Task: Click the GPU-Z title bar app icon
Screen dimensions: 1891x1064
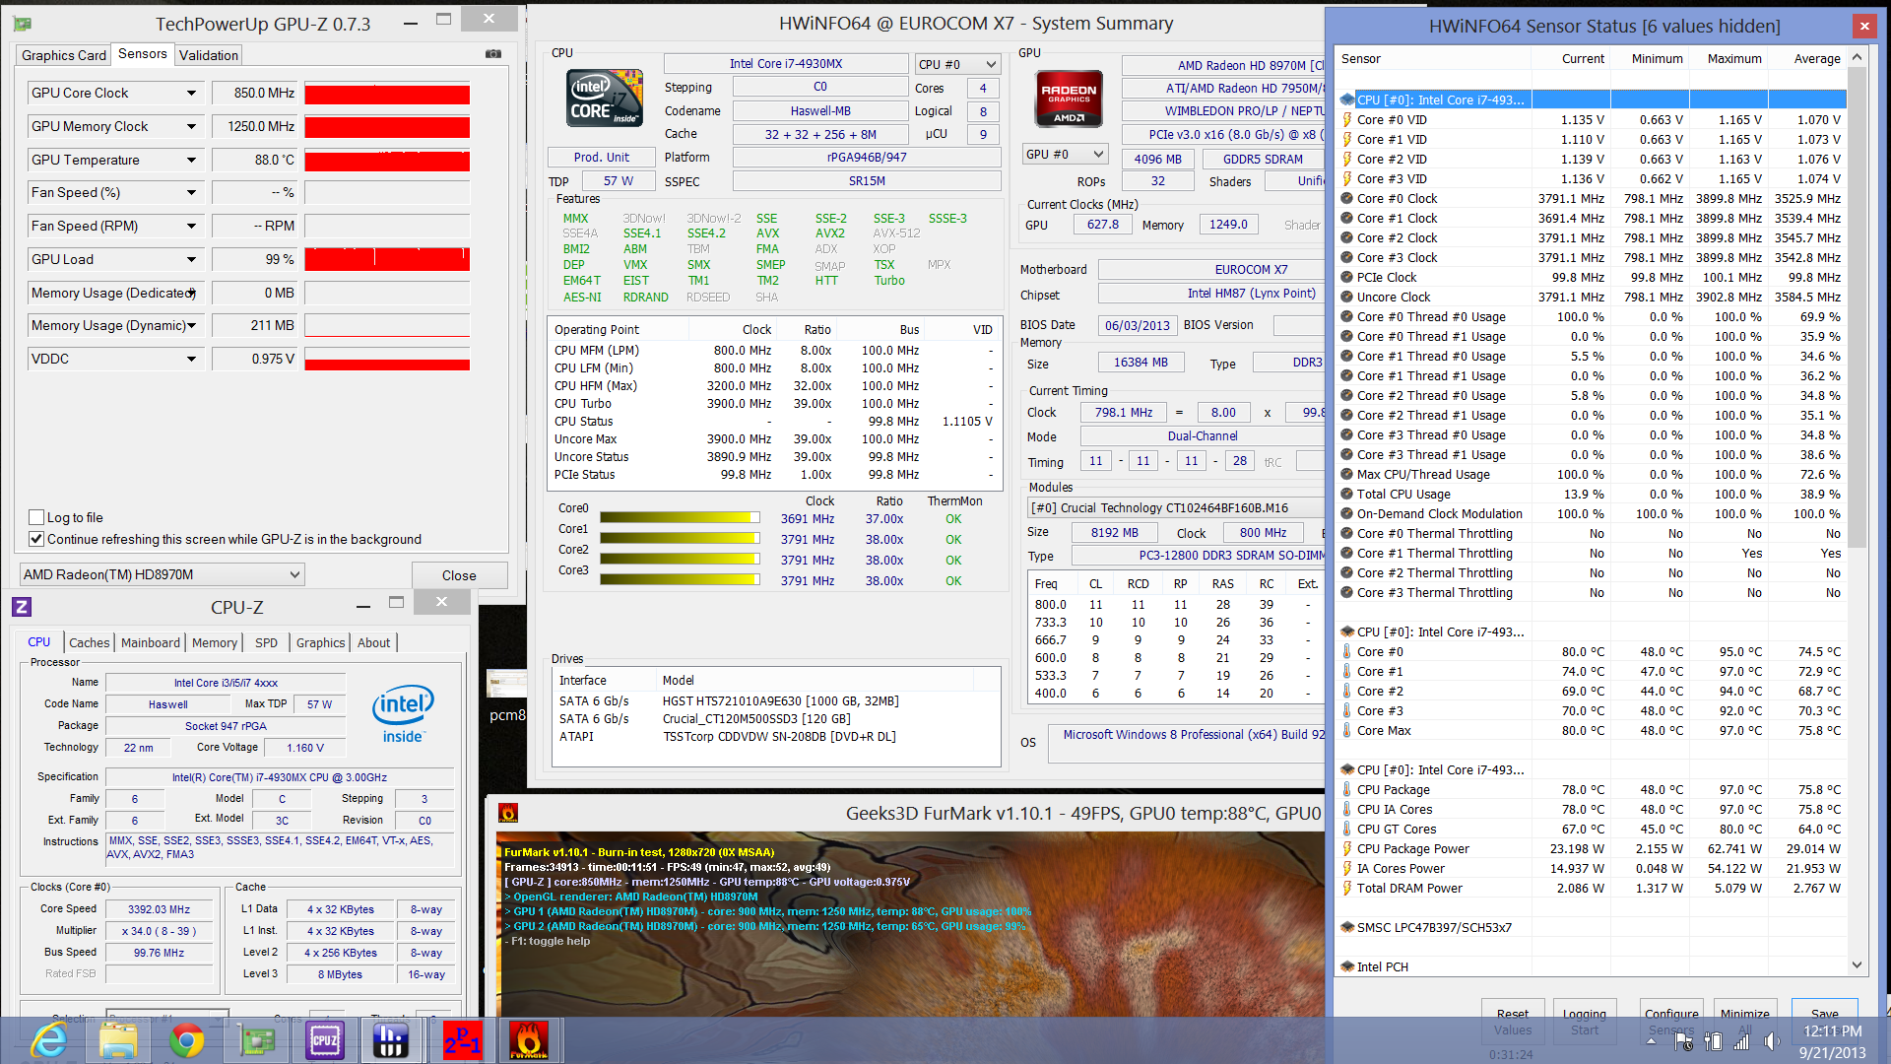Action: pyautogui.click(x=22, y=24)
